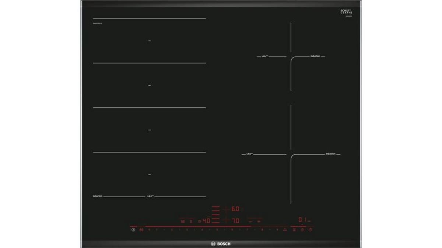
Task: Select the flex zone symbol left of 4.0
Action: click(183, 221)
